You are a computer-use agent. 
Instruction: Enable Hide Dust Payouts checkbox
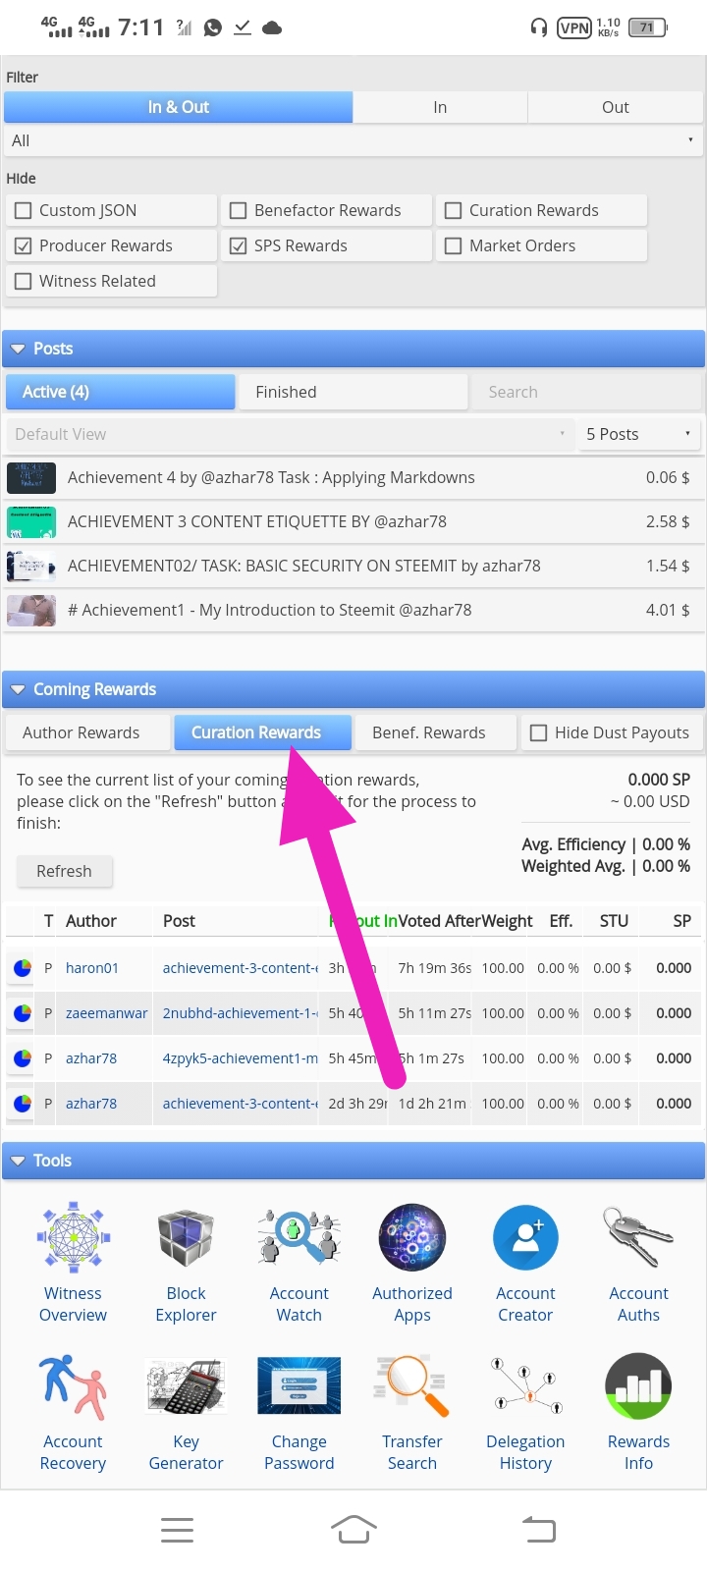538,732
